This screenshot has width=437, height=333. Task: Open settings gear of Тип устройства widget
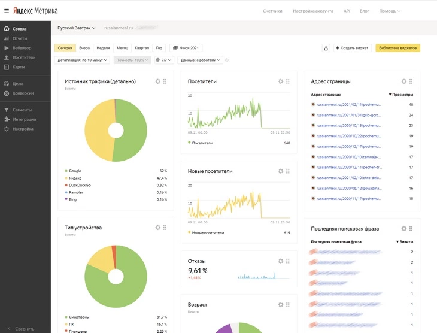[x=158, y=228]
